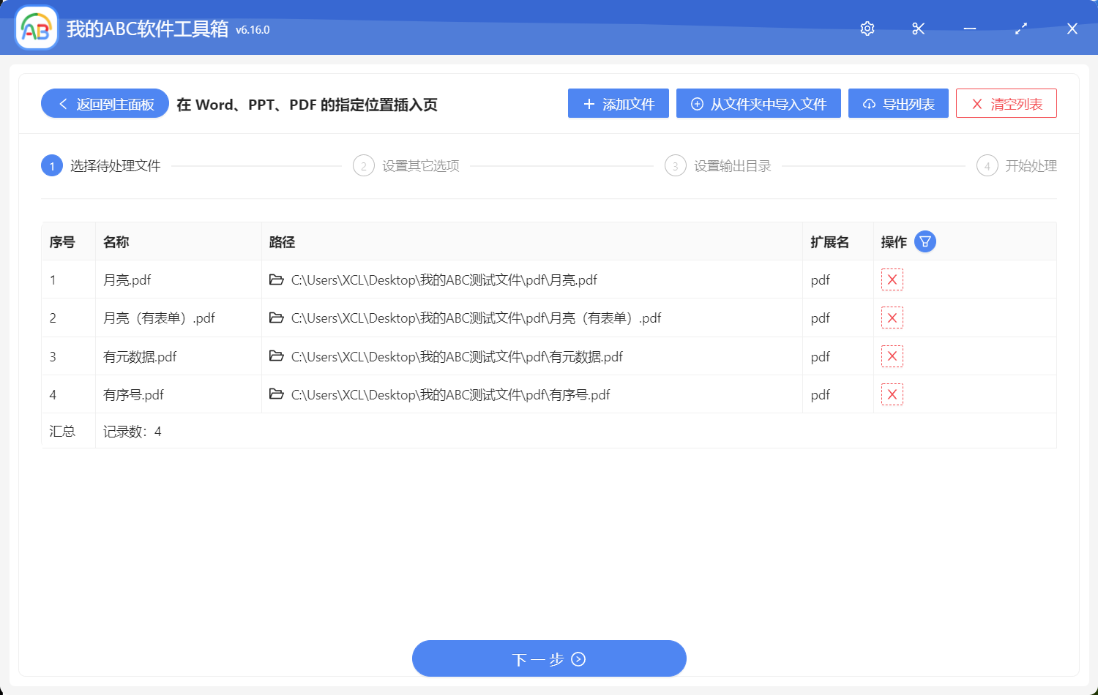Select step 2 设置其它选项
This screenshot has width=1098, height=695.
(x=407, y=166)
